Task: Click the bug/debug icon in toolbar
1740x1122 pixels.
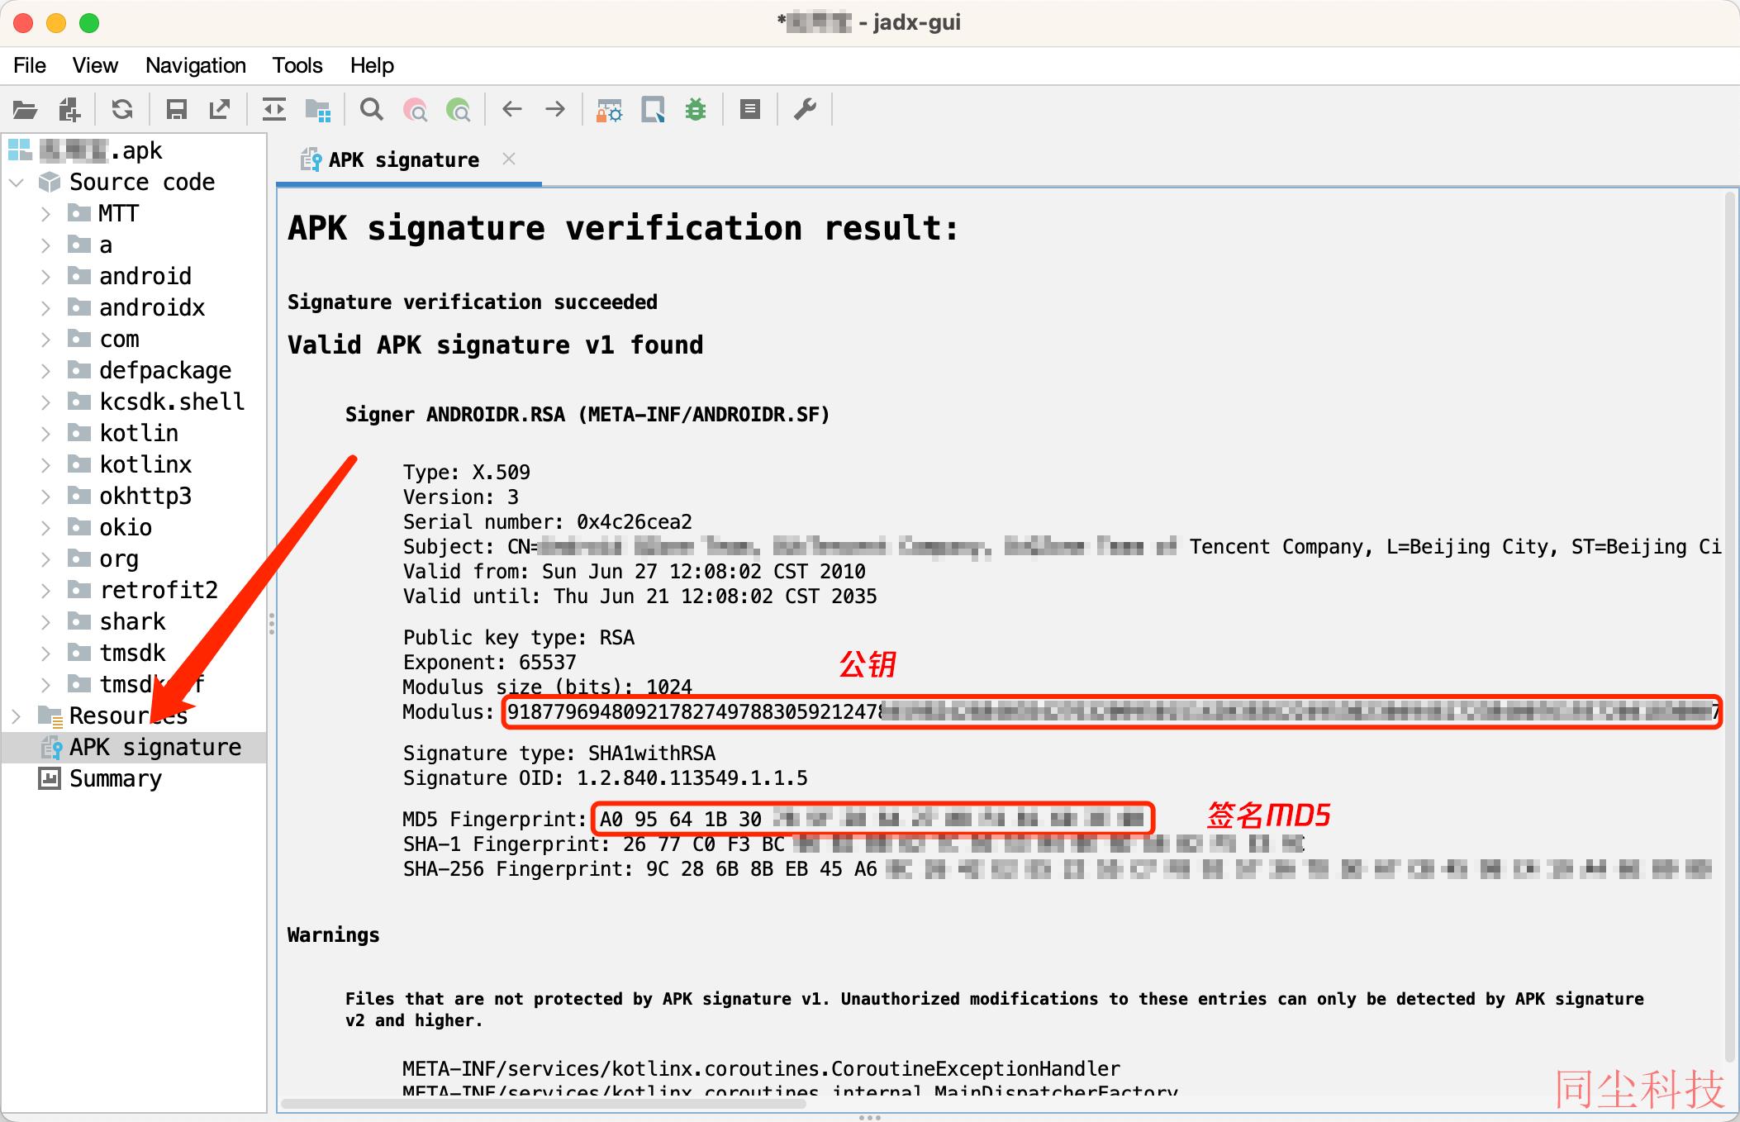Action: [x=696, y=110]
